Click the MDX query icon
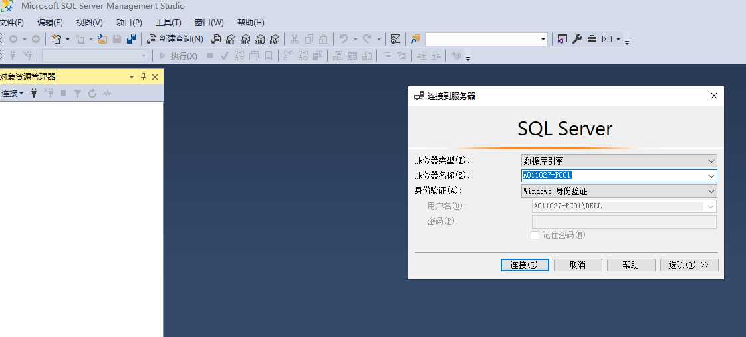This screenshot has width=746, height=337. click(x=231, y=39)
